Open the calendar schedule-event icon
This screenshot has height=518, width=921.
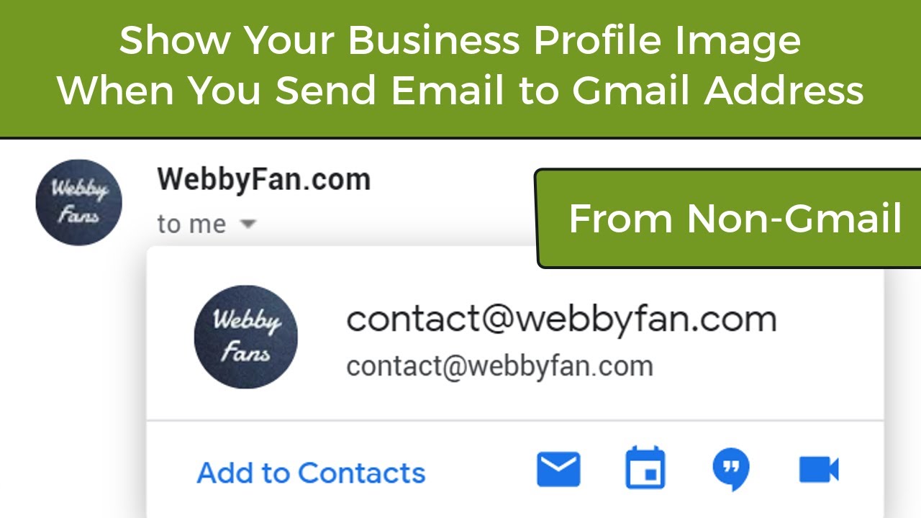pos(645,468)
